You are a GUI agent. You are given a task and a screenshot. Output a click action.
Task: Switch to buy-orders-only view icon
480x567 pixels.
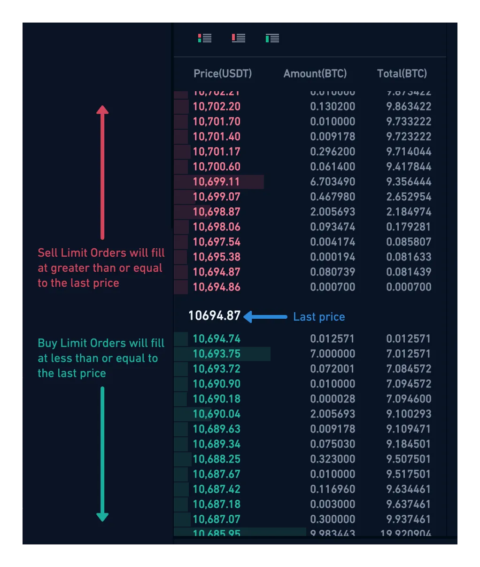[272, 38]
